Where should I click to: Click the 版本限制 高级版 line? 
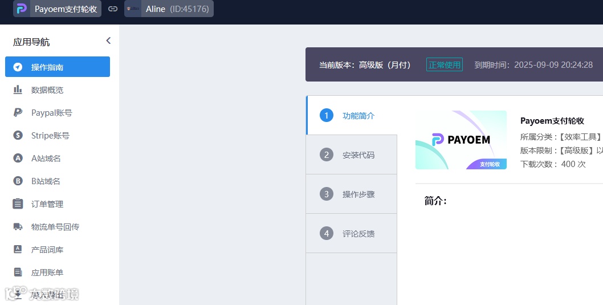pyautogui.click(x=561, y=151)
